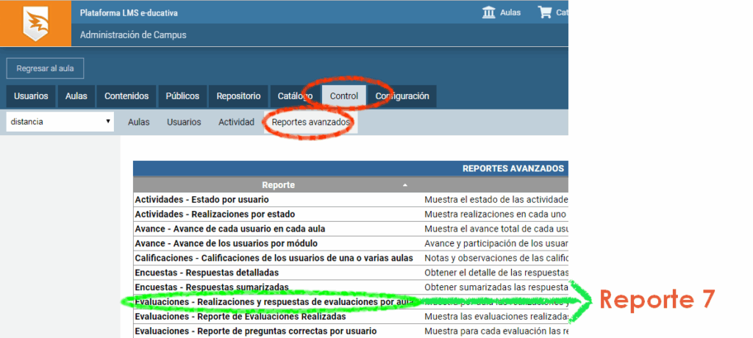753x338 pixels.
Task: Open the Contenidos tab
Action: click(126, 96)
